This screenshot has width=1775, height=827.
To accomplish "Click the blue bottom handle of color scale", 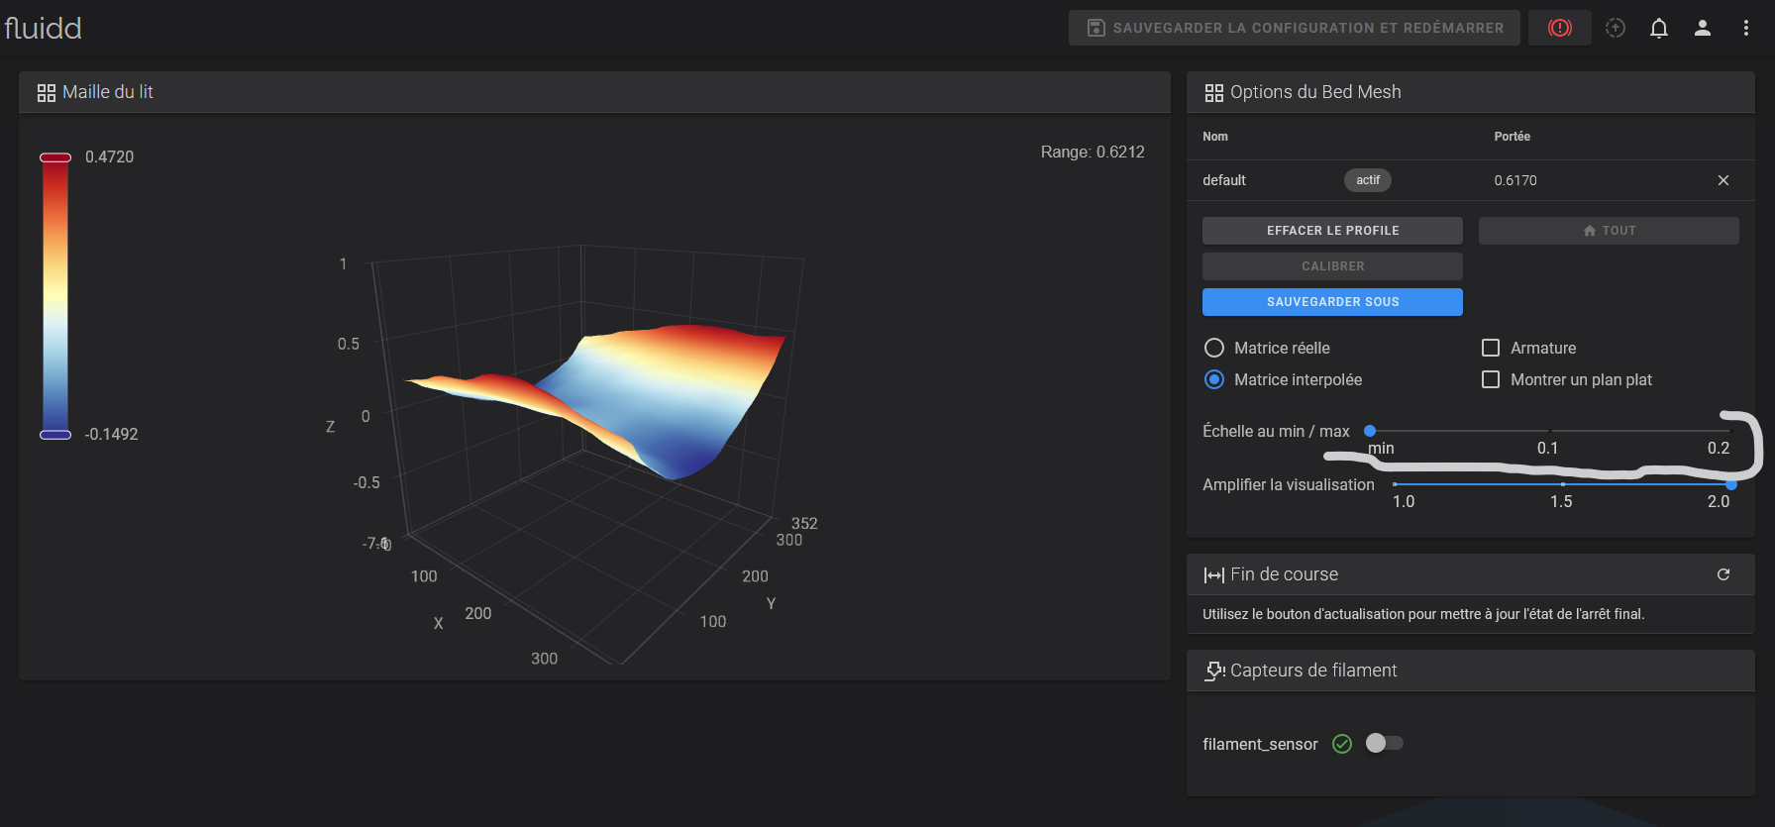I will (x=55, y=435).
